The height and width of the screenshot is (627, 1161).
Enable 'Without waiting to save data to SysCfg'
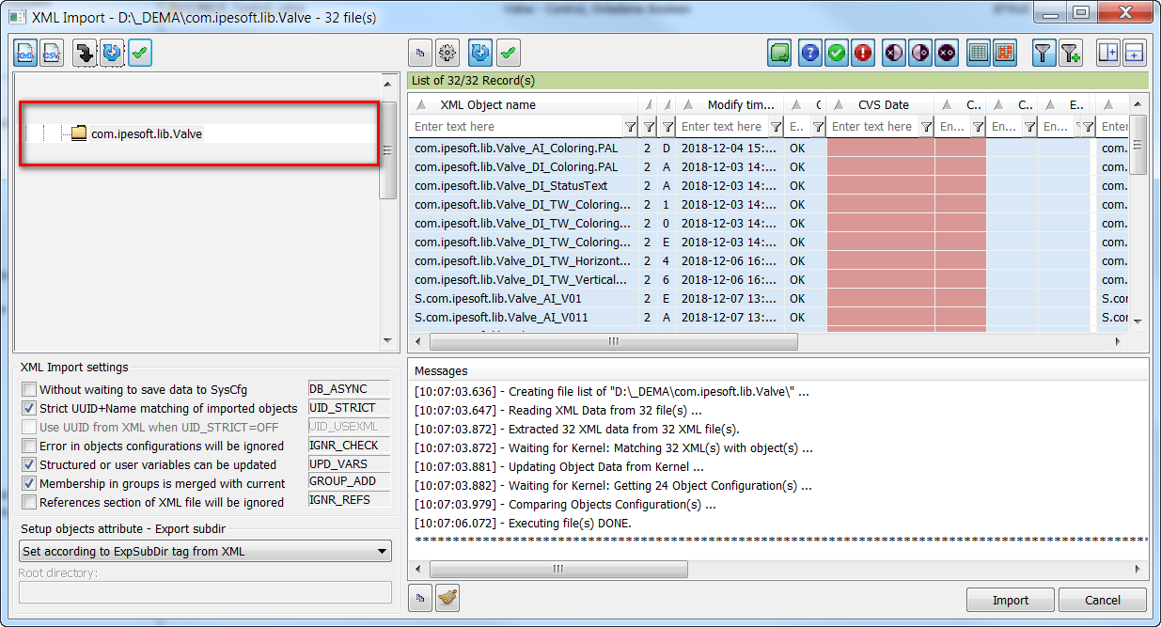(30, 389)
